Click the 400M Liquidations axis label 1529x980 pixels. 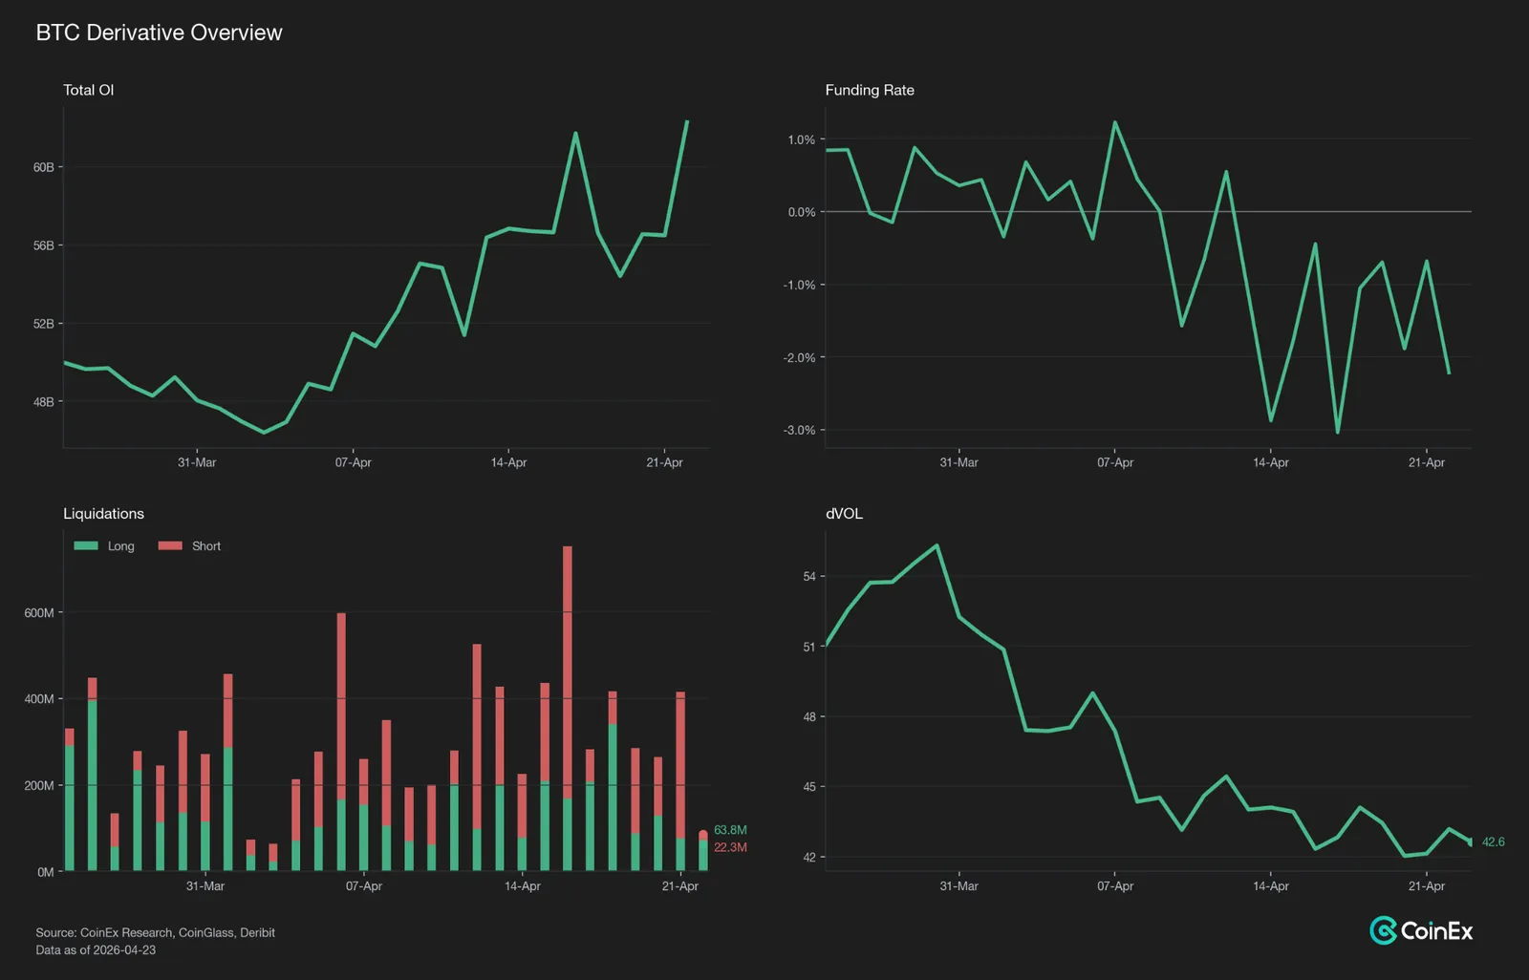click(39, 699)
